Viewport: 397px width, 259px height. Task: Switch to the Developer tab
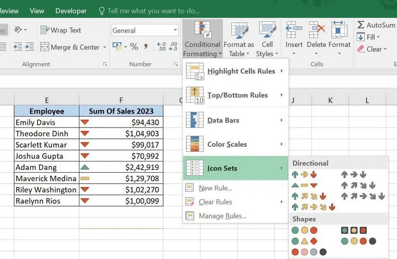click(x=71, y=11)
